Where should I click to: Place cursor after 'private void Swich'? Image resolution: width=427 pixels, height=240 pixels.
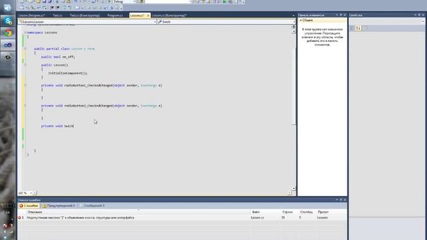point(74,126)
